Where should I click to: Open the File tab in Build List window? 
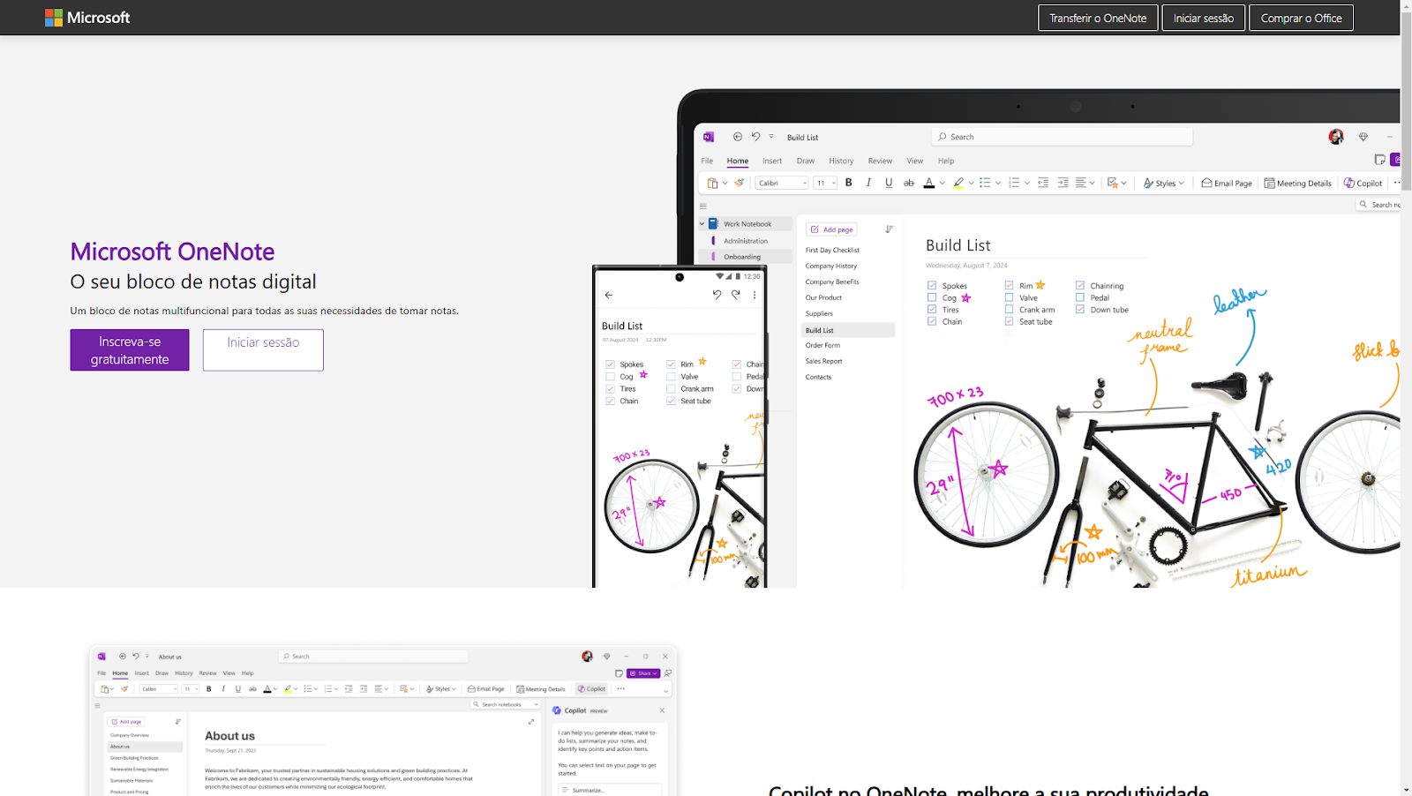click(707, 161)
